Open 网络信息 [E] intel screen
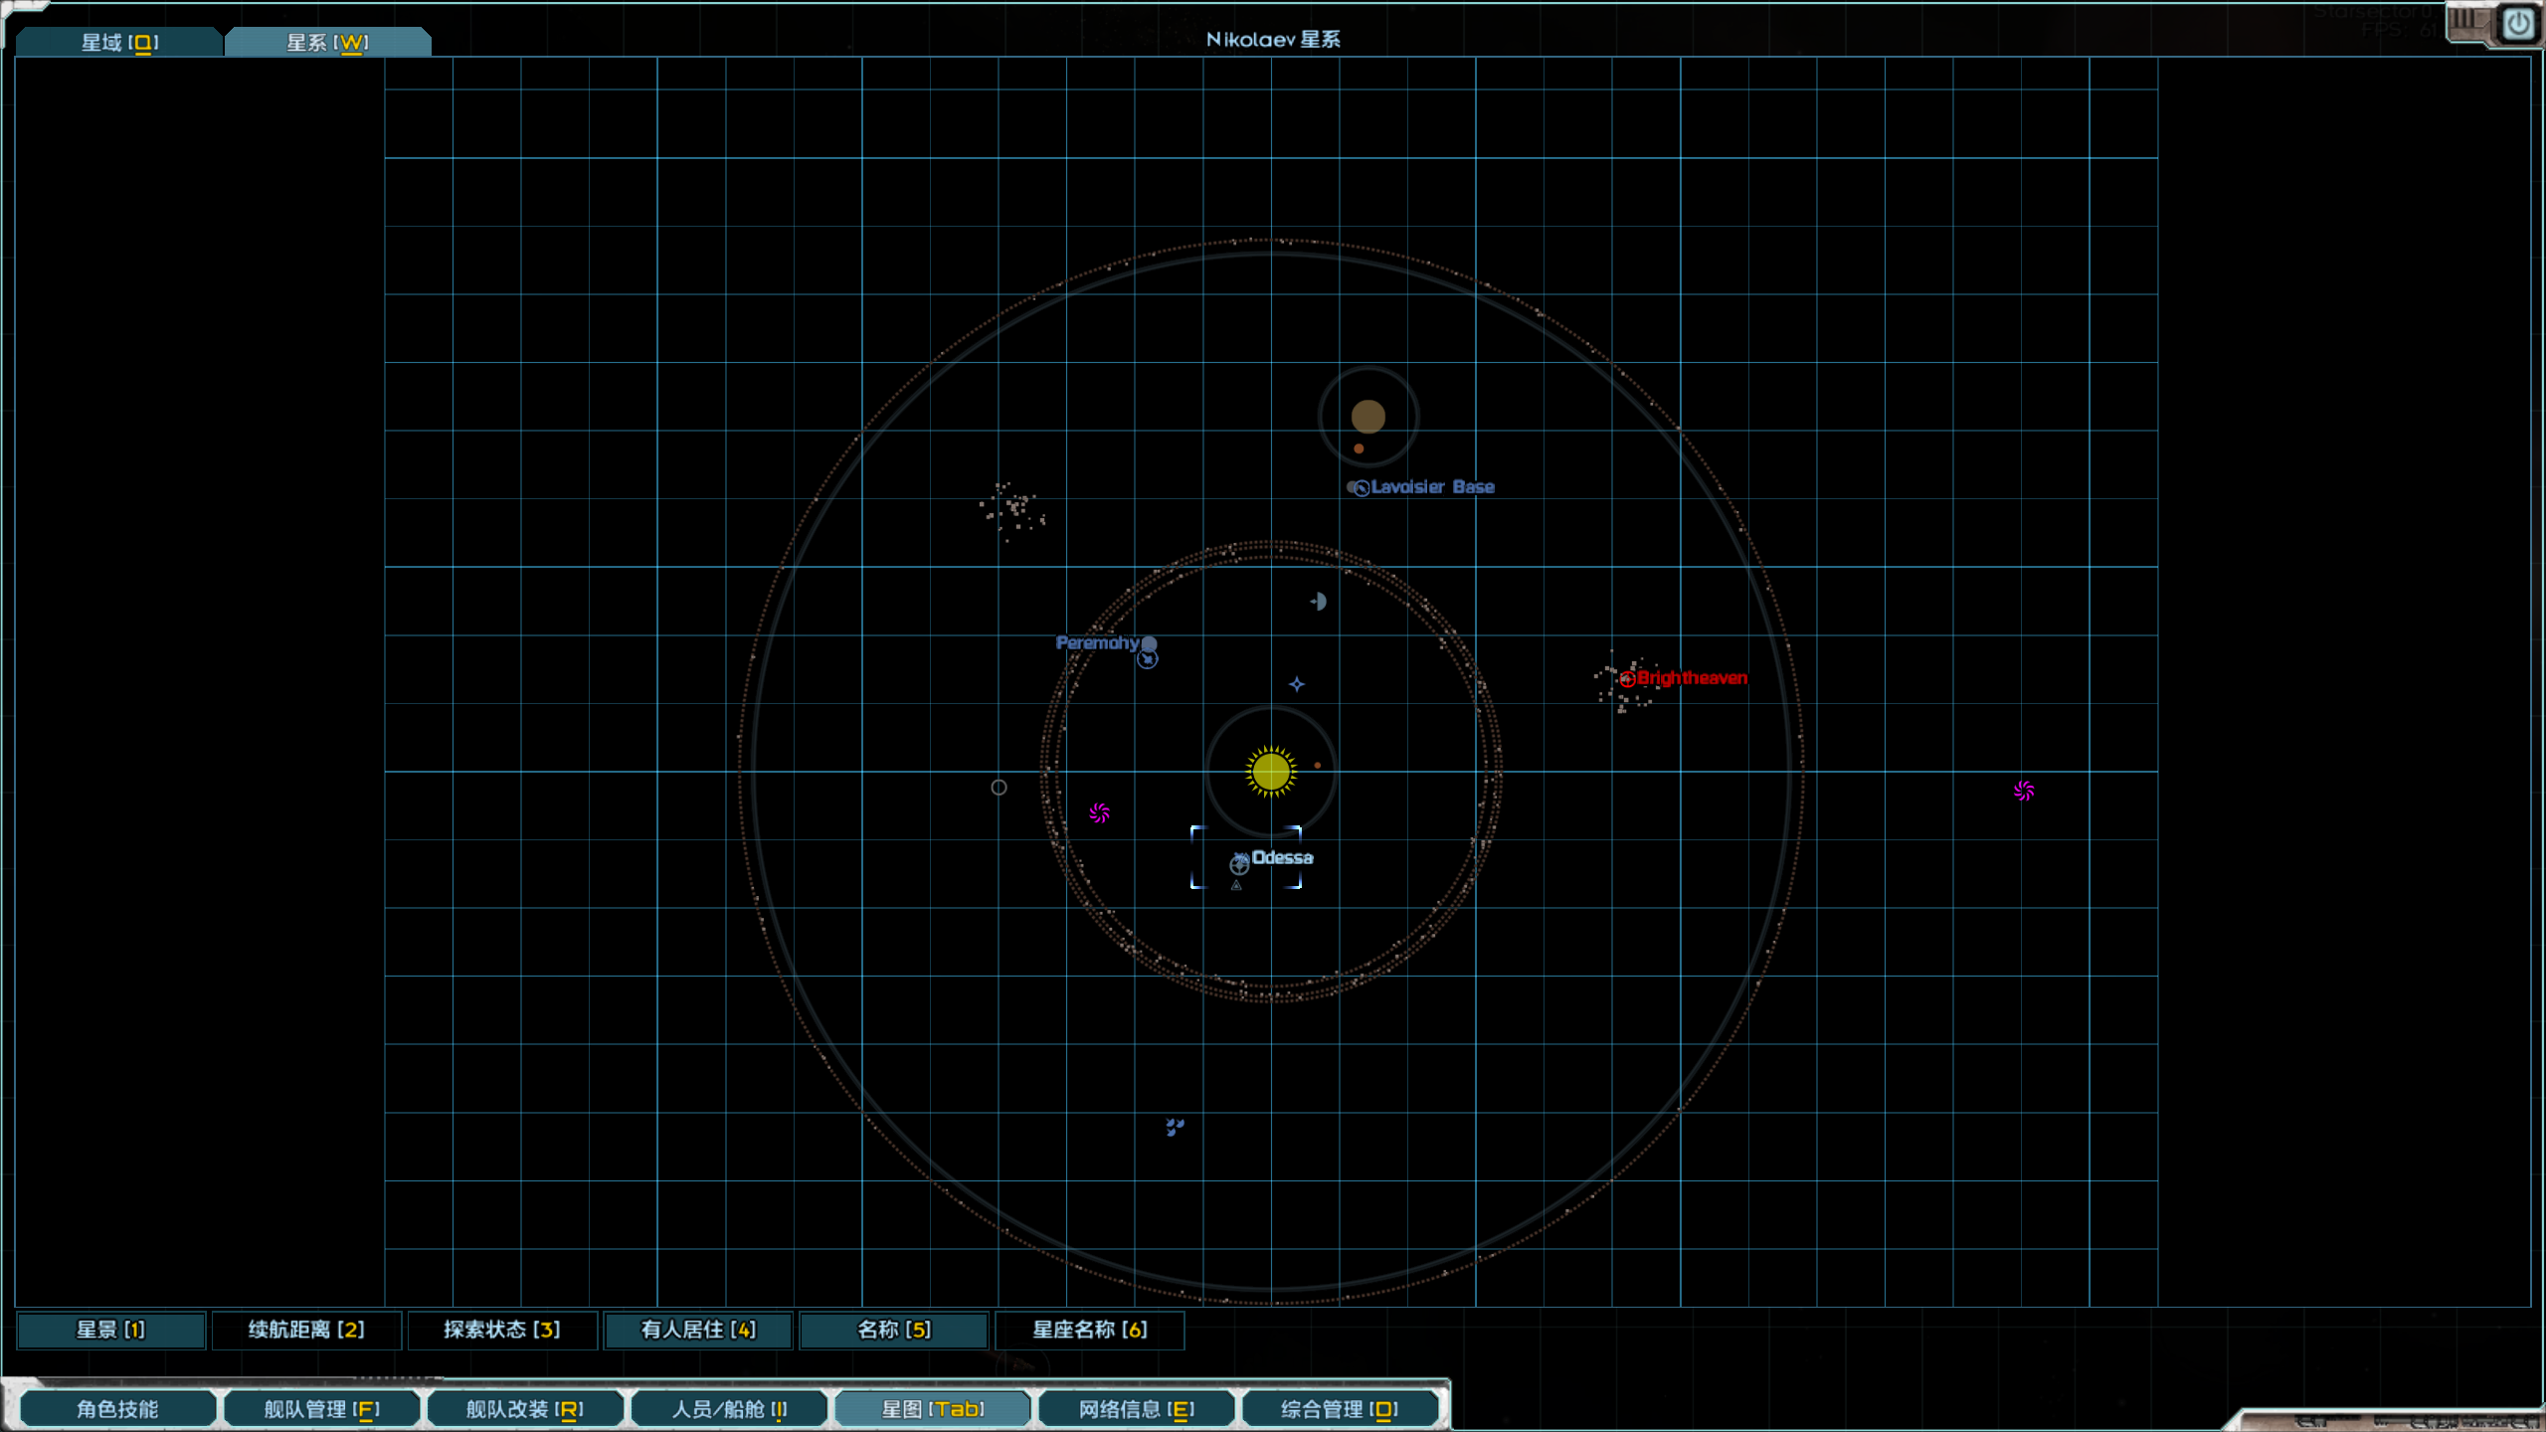The width and height of the screenshot is (2546, 1432). pos(1136,1409)
